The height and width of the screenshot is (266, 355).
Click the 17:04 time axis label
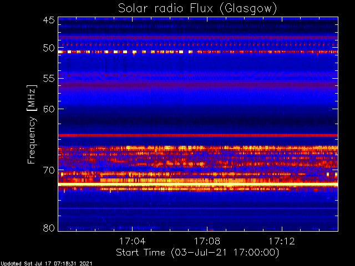(x=132, y=241)
